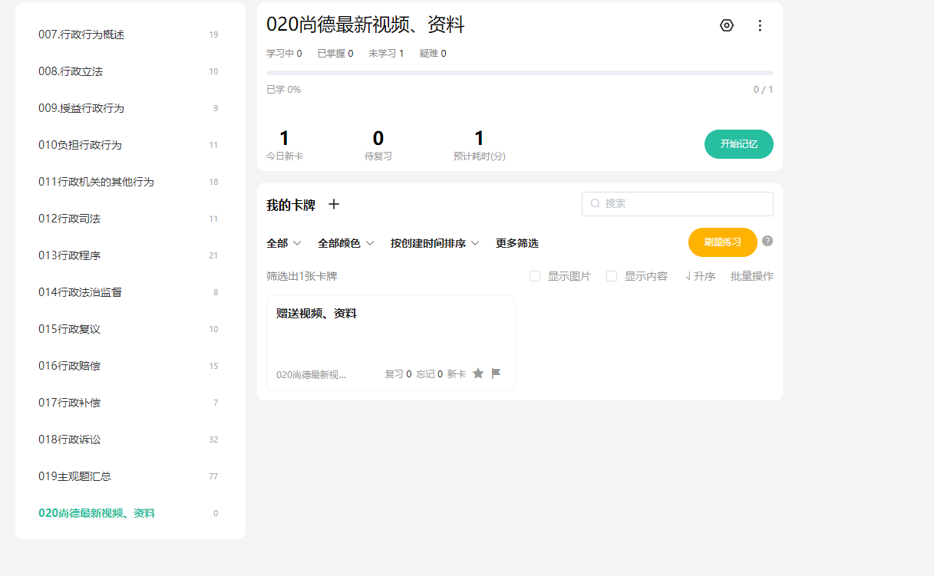Click the 筛选出1张卡牌 result text
The height and width of the screenshot is (576, 934).
pos(302,276)
